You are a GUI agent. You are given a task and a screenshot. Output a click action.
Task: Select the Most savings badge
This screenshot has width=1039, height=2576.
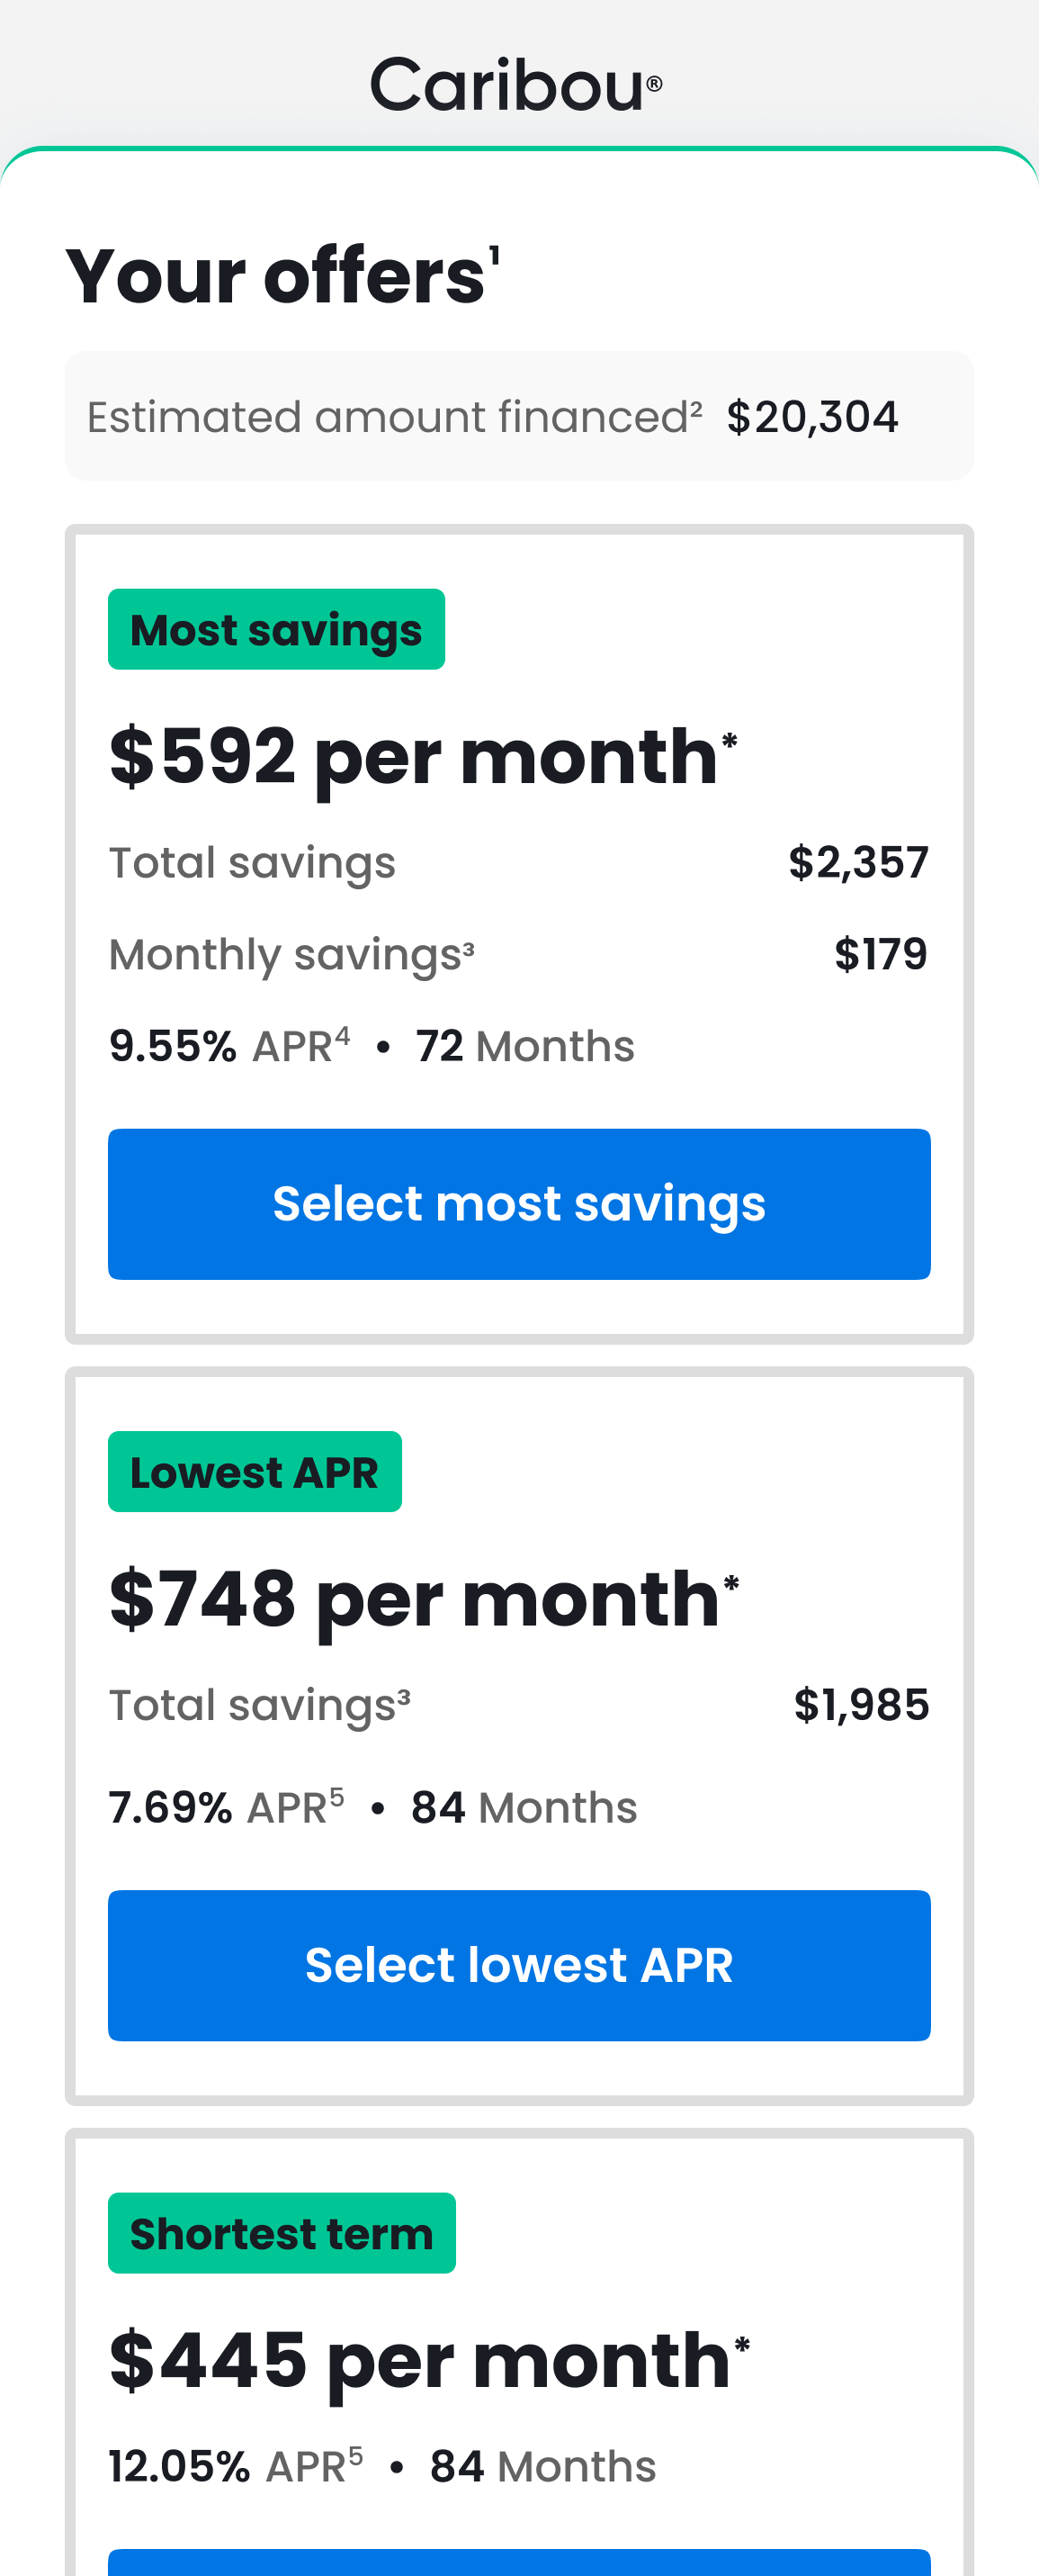pyautogui.click(x=276, y=629)
